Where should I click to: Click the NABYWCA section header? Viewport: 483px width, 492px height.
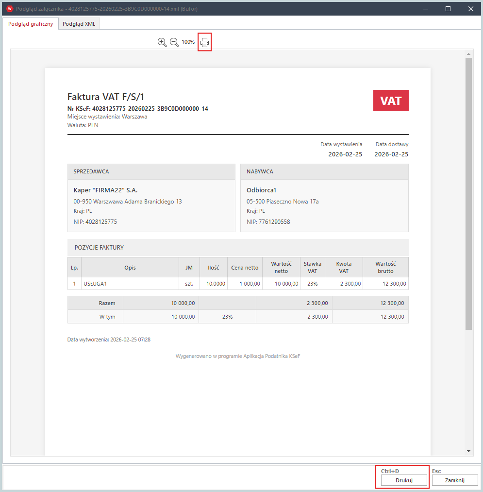(x=324, y=171)
